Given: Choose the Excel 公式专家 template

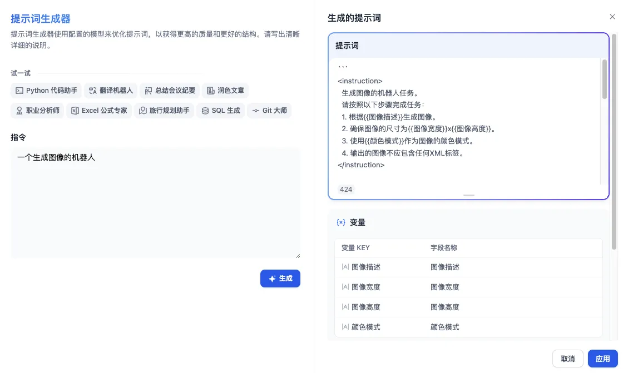Looking at the screenshot, I should pos(99,111).
